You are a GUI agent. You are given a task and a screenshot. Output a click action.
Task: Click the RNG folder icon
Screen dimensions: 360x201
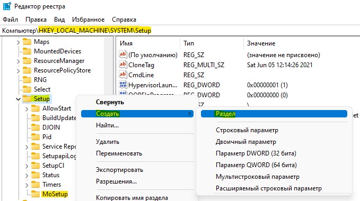(27, 80)
